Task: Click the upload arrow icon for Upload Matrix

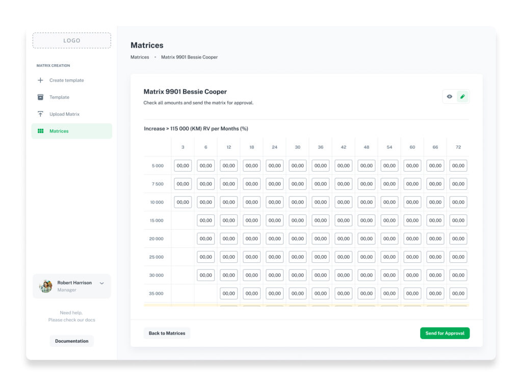Action: 40,114
